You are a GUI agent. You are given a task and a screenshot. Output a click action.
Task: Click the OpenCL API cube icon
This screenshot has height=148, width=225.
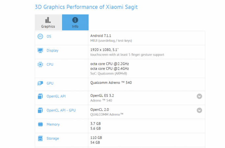tap(40, 111)
